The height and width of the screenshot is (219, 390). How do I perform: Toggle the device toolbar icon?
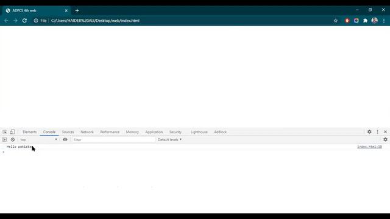[12, 132]
